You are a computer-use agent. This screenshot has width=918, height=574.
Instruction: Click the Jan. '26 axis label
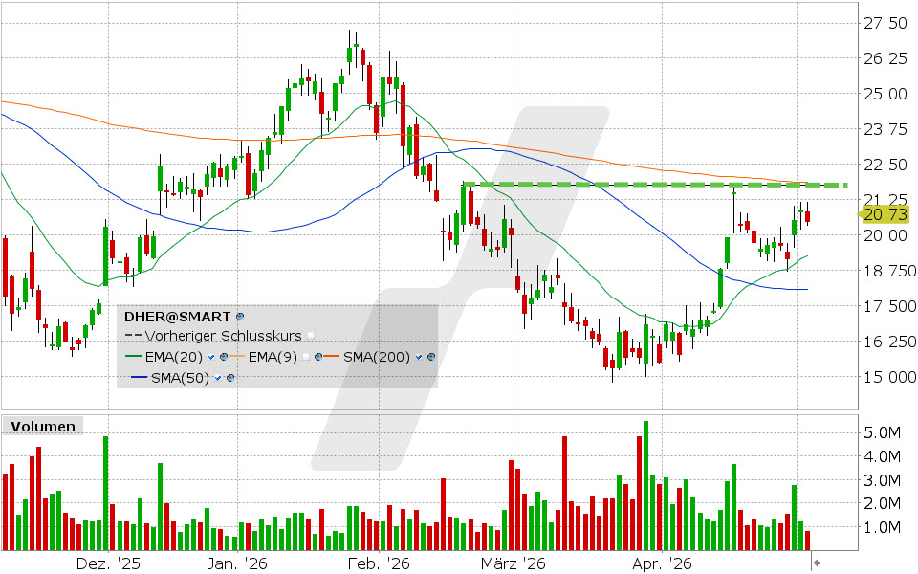pos(238,564)
